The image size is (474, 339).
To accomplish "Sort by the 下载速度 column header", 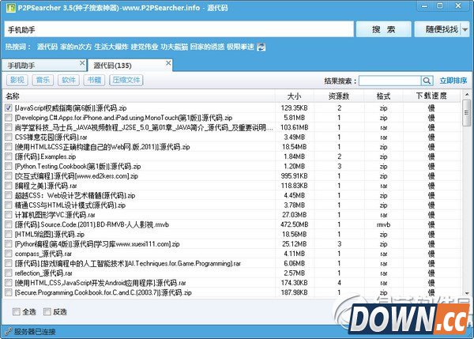I will pos(431,96).
